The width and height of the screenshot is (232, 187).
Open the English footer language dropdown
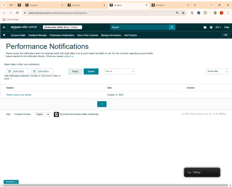42,114
